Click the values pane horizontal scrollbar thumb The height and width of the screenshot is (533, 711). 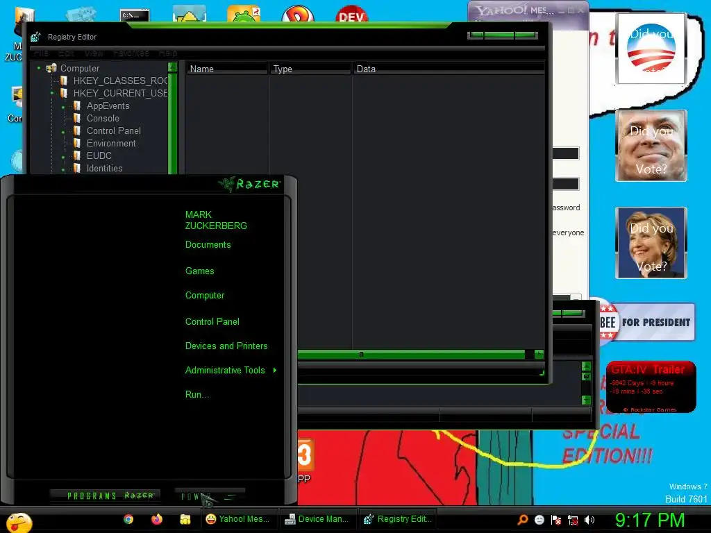pyautogui.click(x=411, y=354)
